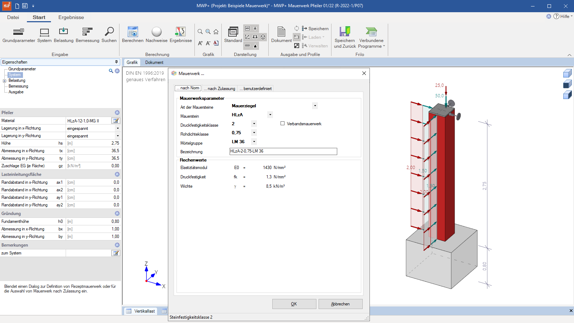Image resolution: width=574 pixels, height=323 pixels.
Task: Toggle dimension lines display icon
Action: click(x=247, y=37)
